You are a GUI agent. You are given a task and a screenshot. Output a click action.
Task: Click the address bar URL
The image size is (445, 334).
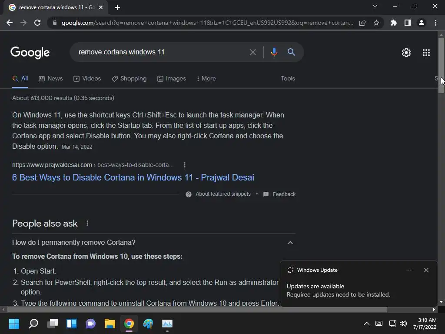(x=207, y=23)
